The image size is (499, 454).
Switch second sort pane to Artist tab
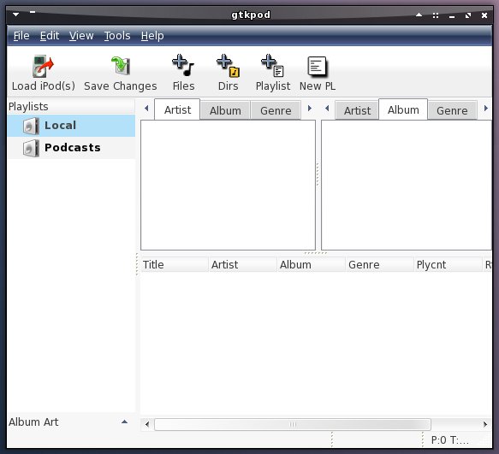[357, 110]
